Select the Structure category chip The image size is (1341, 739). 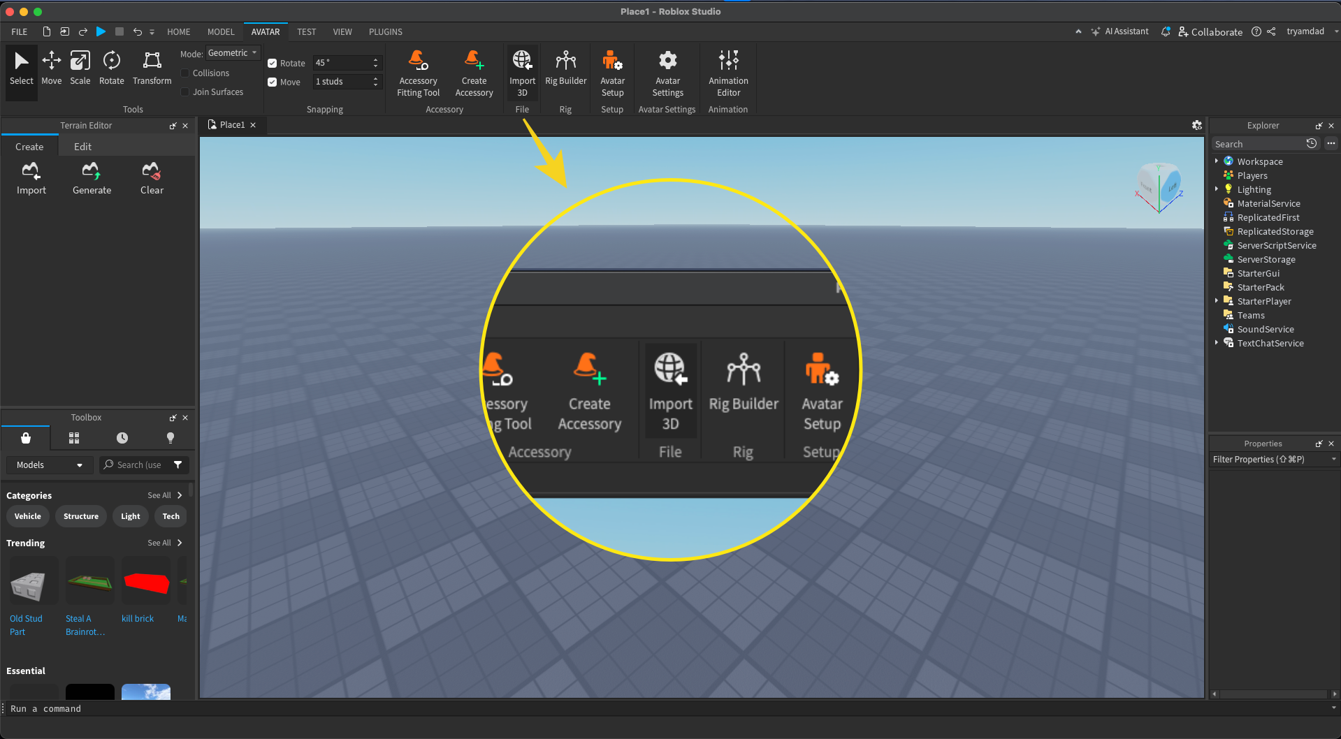(81, 516)
